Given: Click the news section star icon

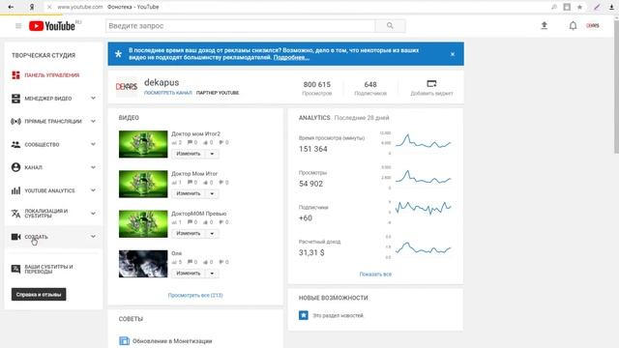Looking at the screenshot, I should (x=303, y=315).
